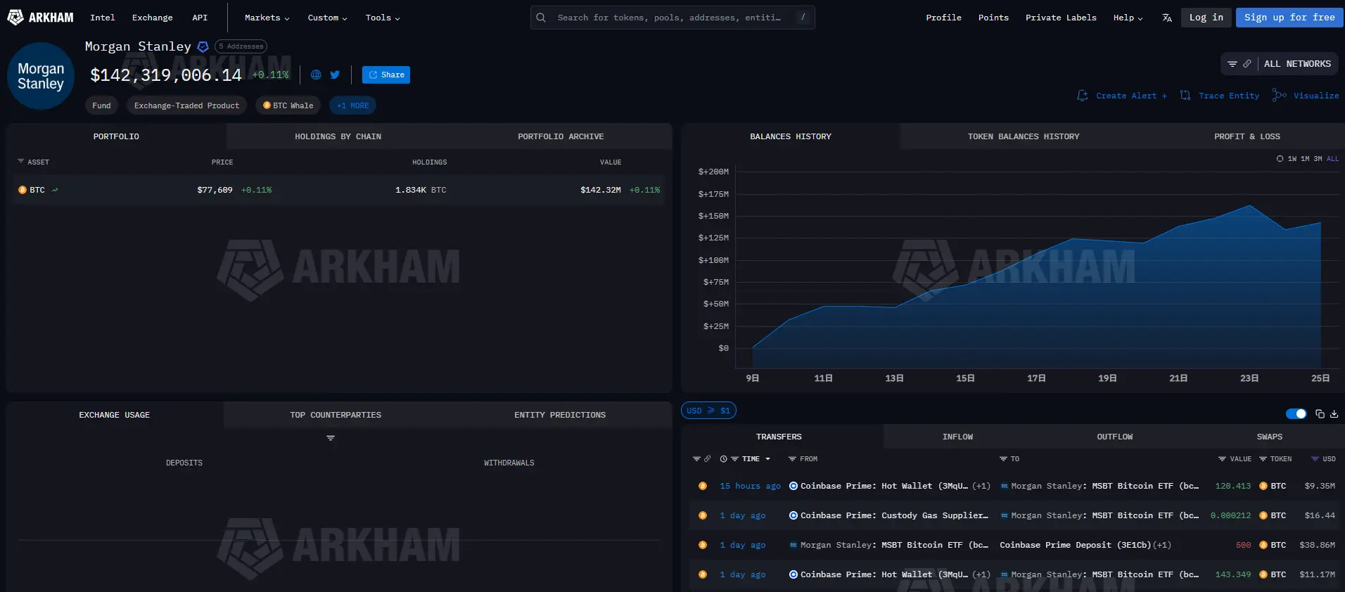Open the Help dropdown menu

(1128, 18)
